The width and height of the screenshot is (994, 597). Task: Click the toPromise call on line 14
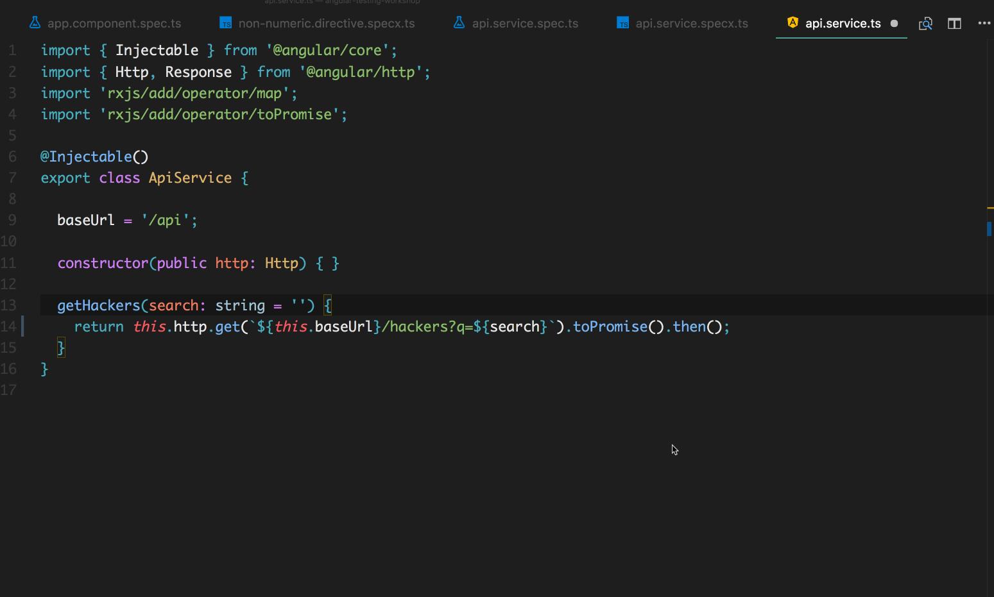click(610, 326)
